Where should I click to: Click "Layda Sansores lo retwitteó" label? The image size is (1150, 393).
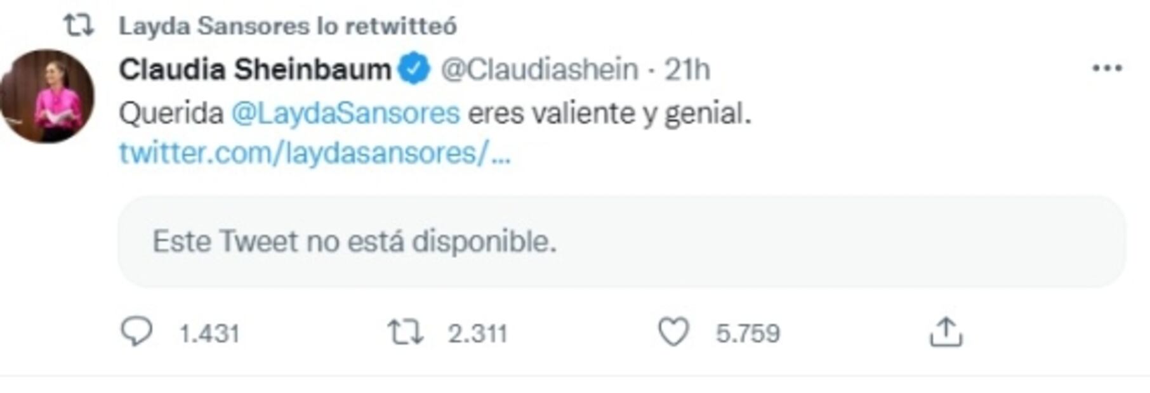(x=287, y=26)
